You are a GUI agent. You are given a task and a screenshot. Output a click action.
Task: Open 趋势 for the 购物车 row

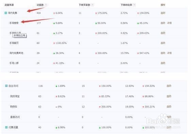[169, 107]
